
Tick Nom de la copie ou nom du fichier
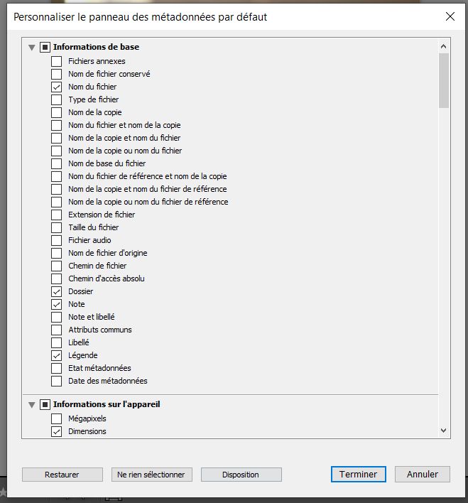[x=56, y=151]
